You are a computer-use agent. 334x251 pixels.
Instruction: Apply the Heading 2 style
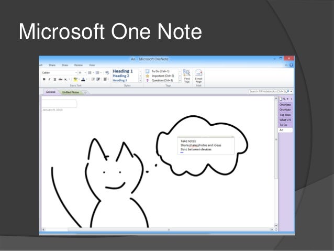pos(121,76)
